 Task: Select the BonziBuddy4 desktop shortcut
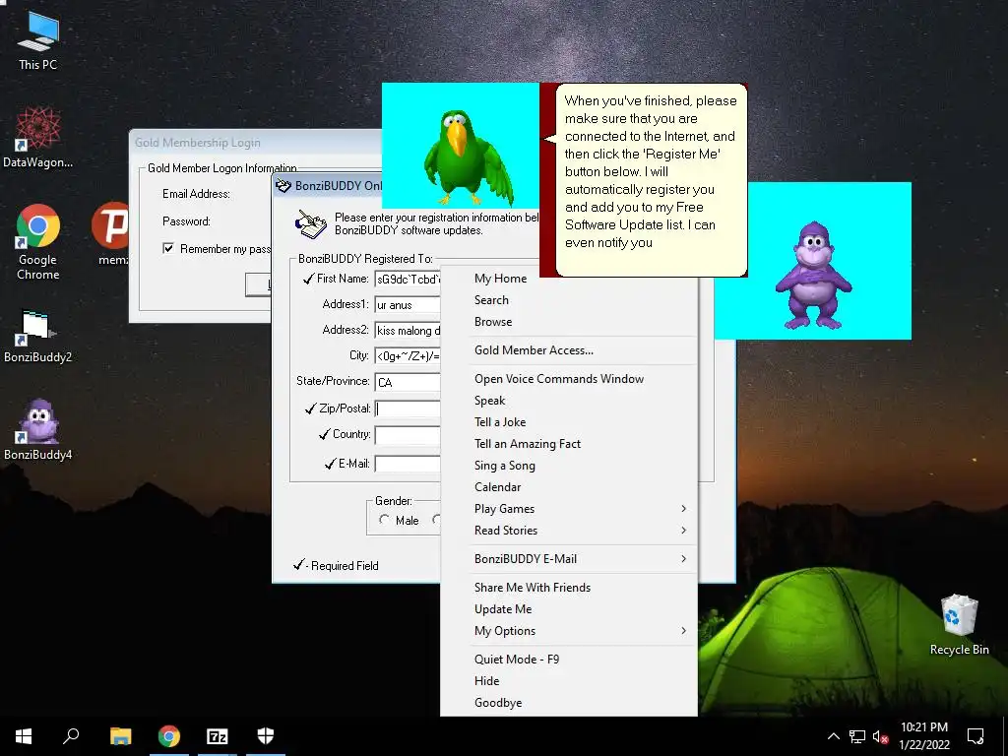click(x=38, y=429)
